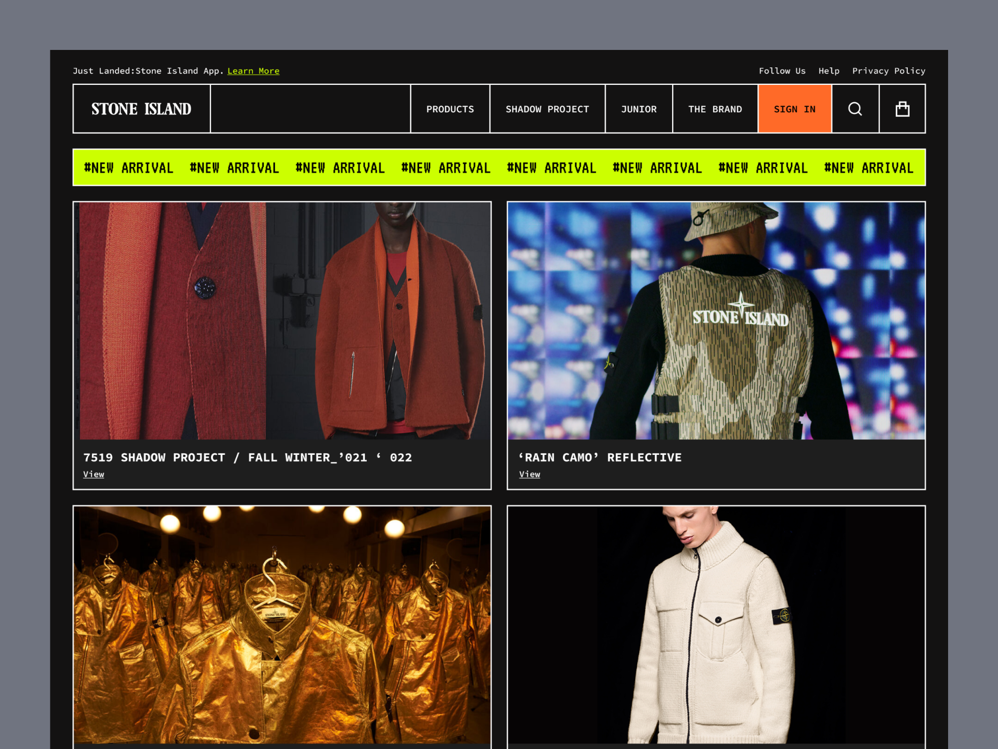Open the gold metallic jackets image
This screenshot has width=998, height=749.
(282, 625)
